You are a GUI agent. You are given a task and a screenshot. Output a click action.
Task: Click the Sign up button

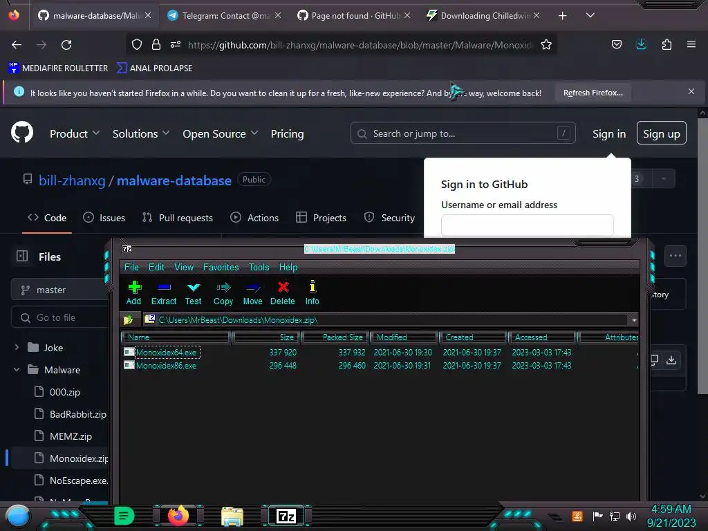[x=662, y=133]
